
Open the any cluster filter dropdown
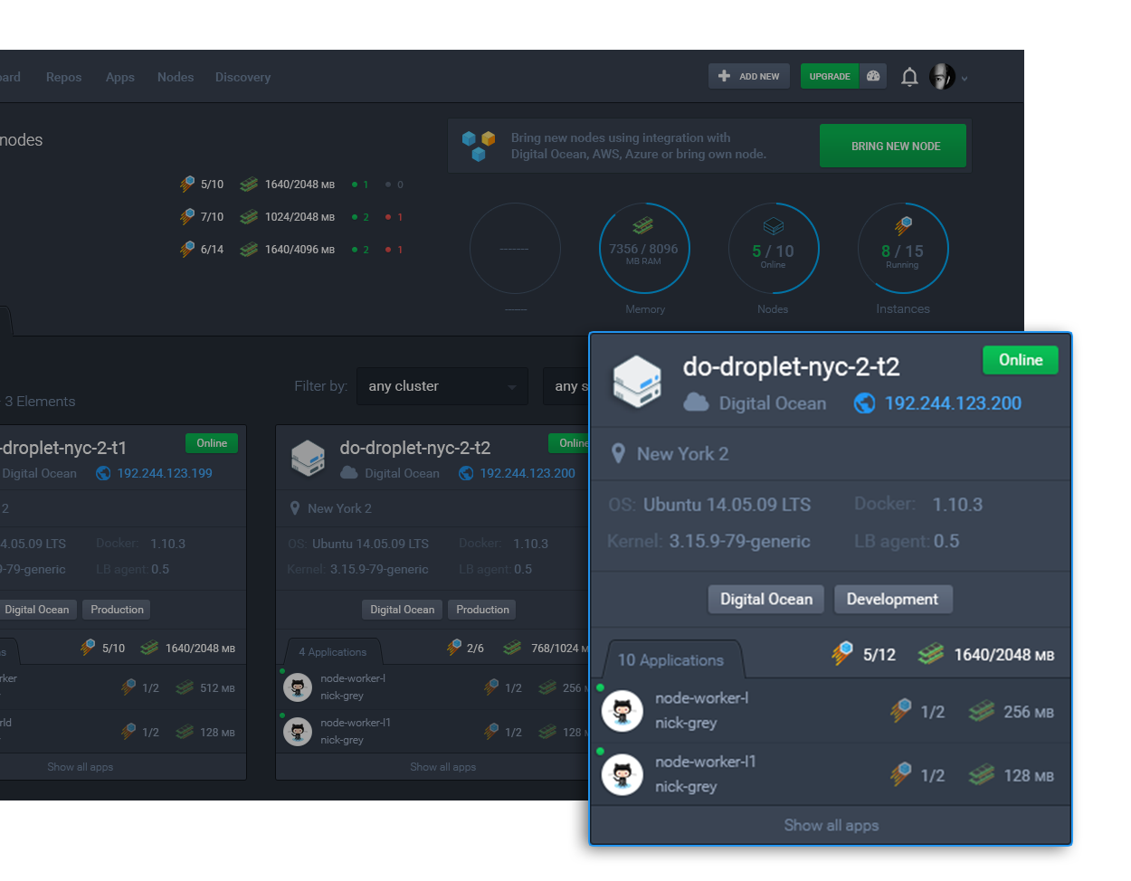442,386
